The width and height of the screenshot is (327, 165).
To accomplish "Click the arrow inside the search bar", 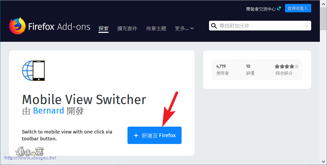I will point(305,25).
